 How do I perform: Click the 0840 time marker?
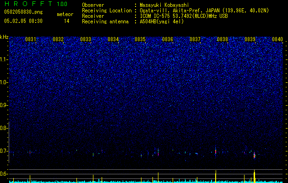277,39
